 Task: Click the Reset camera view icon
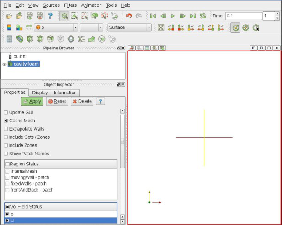pos(161,27)
